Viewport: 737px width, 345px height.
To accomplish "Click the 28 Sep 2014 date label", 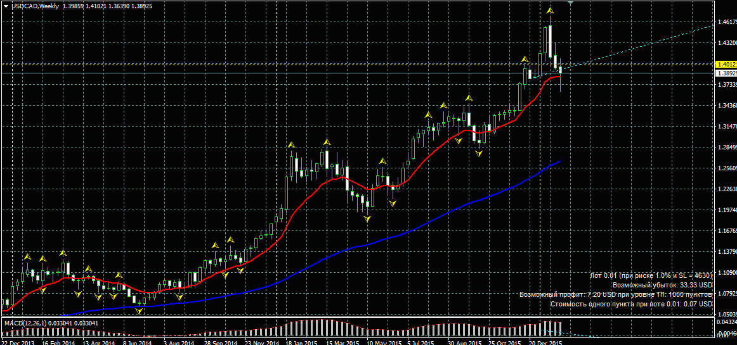I will [x=221, y=342].
